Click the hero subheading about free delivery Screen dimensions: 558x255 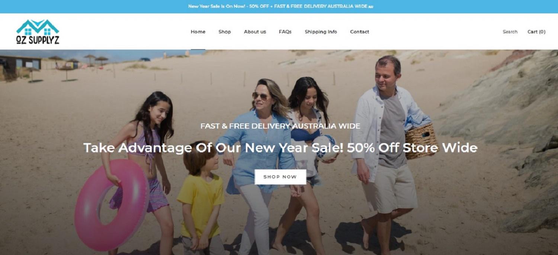pos(280,126)
